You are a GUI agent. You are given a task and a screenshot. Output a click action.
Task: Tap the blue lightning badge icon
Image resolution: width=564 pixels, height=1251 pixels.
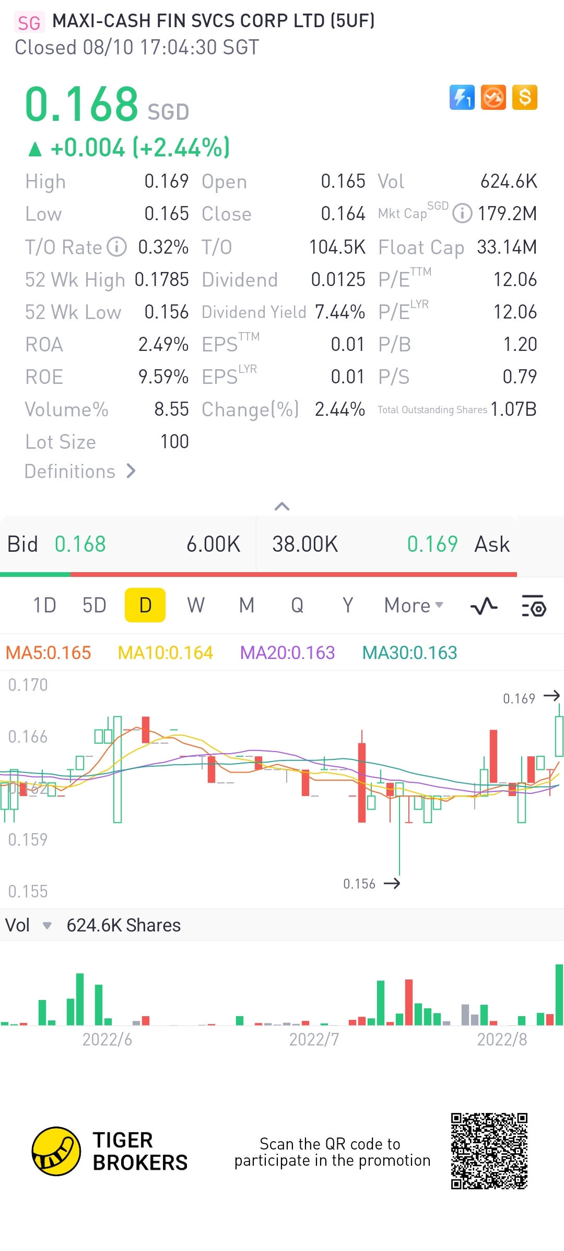tap(462, 97)
